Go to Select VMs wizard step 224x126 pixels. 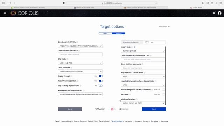92,121
